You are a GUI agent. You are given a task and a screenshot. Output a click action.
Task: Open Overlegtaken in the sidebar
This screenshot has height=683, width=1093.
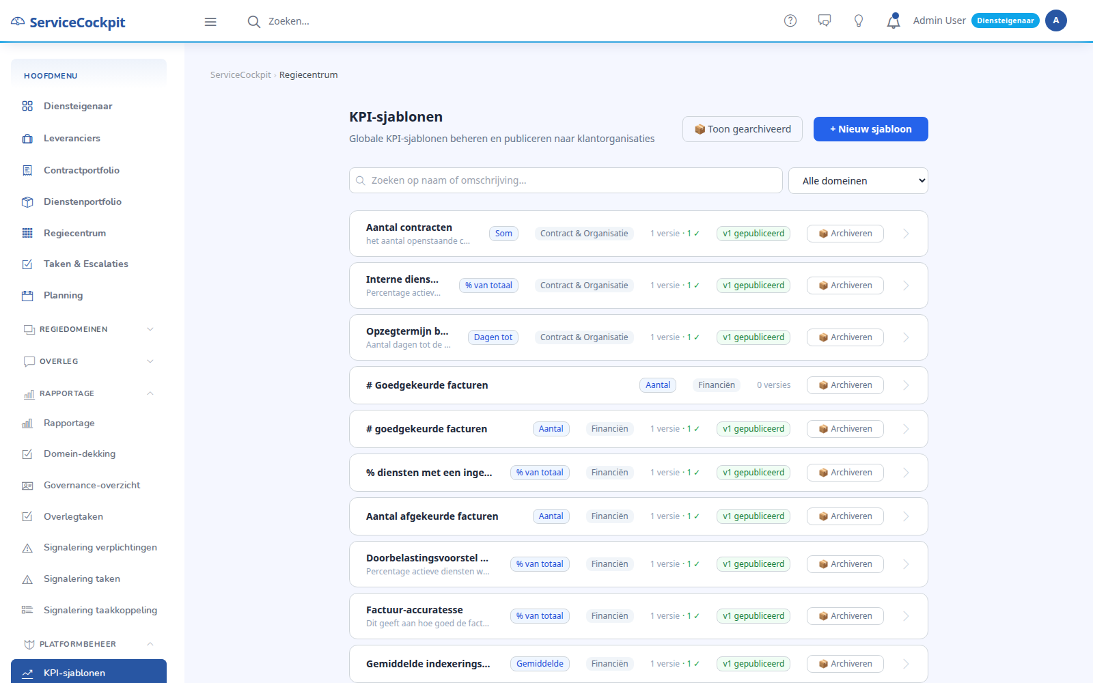[x=89, y=517]
